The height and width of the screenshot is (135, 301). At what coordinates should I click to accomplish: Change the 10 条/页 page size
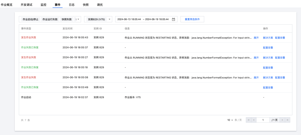[x=230, y=120]
